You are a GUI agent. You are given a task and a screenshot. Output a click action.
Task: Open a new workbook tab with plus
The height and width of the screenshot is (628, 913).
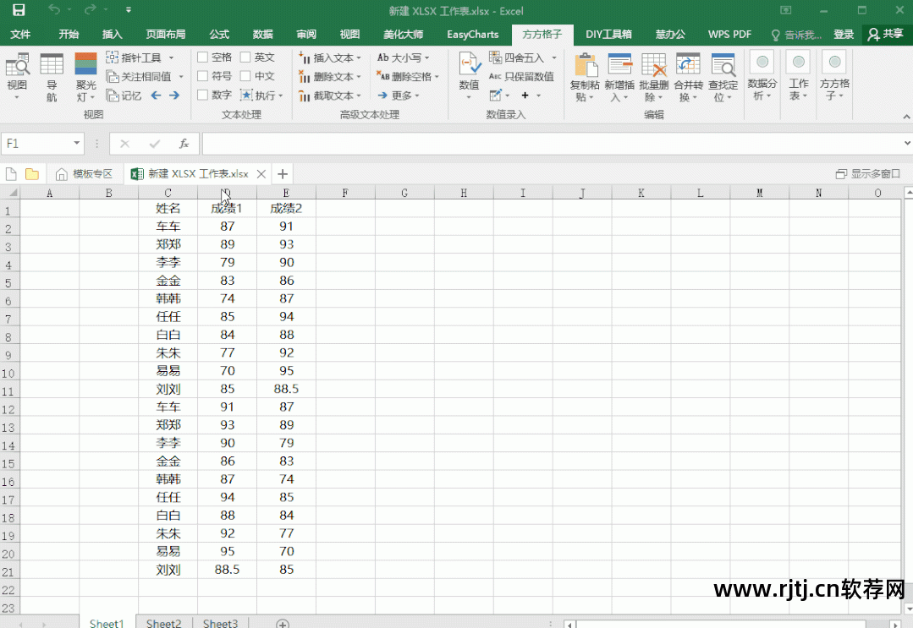click(283, 174)
